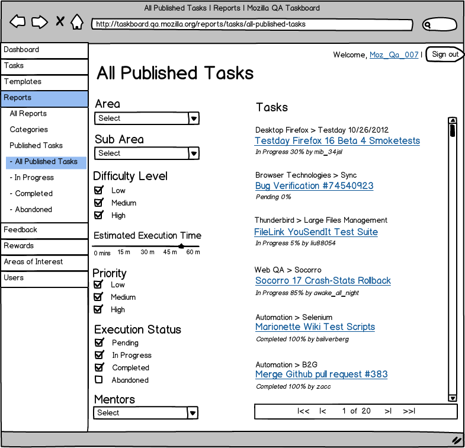Uncheck In Progress execution status
The height and width of the screenshot is (448, 465).
(x=100, y=355)
